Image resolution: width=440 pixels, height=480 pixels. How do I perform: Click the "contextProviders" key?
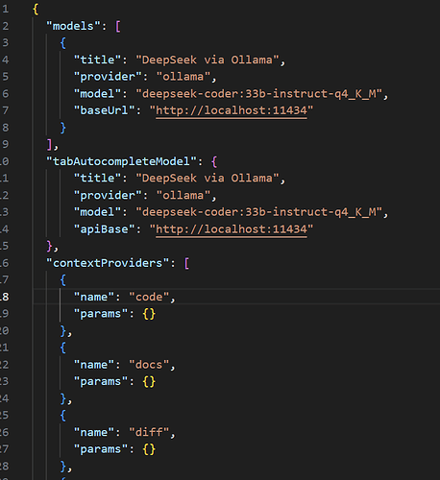tap(108, 263)
